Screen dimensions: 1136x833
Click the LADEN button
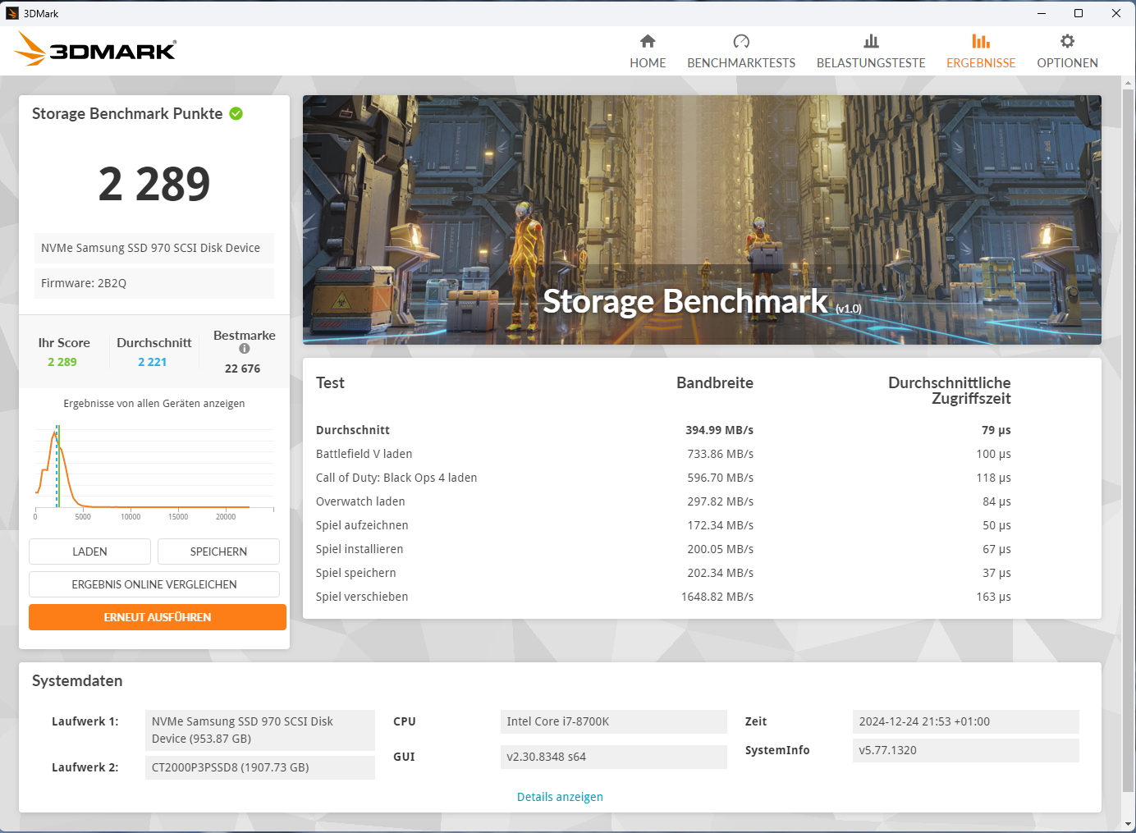89,552
